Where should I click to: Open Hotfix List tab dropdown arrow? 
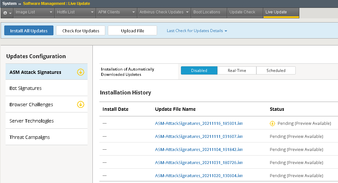[x=93, y=12]
